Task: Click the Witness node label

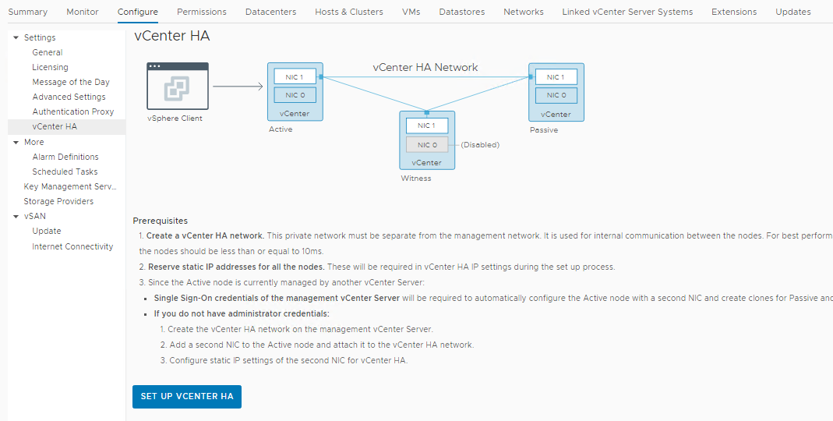Action: [416, 178]
